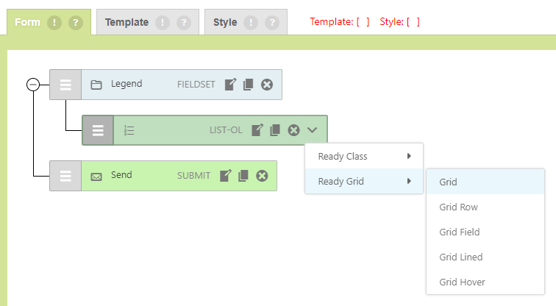Click the help question mark on Form tab
The width and height of the screenshot is (556, 306).
(x=75, y=23)
